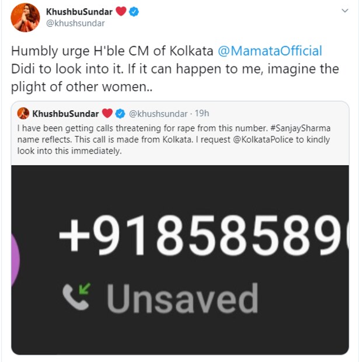Click the blue verified badge in tweet header
359x362 pixels.
pyautogui.click(x=135, y=12)
